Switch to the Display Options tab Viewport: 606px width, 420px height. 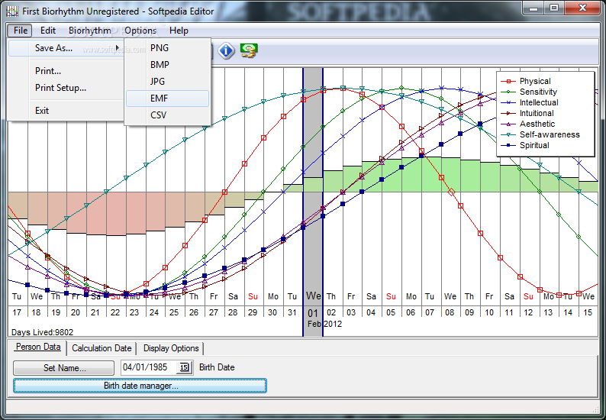pyautogui.click(x=171, y=348)
